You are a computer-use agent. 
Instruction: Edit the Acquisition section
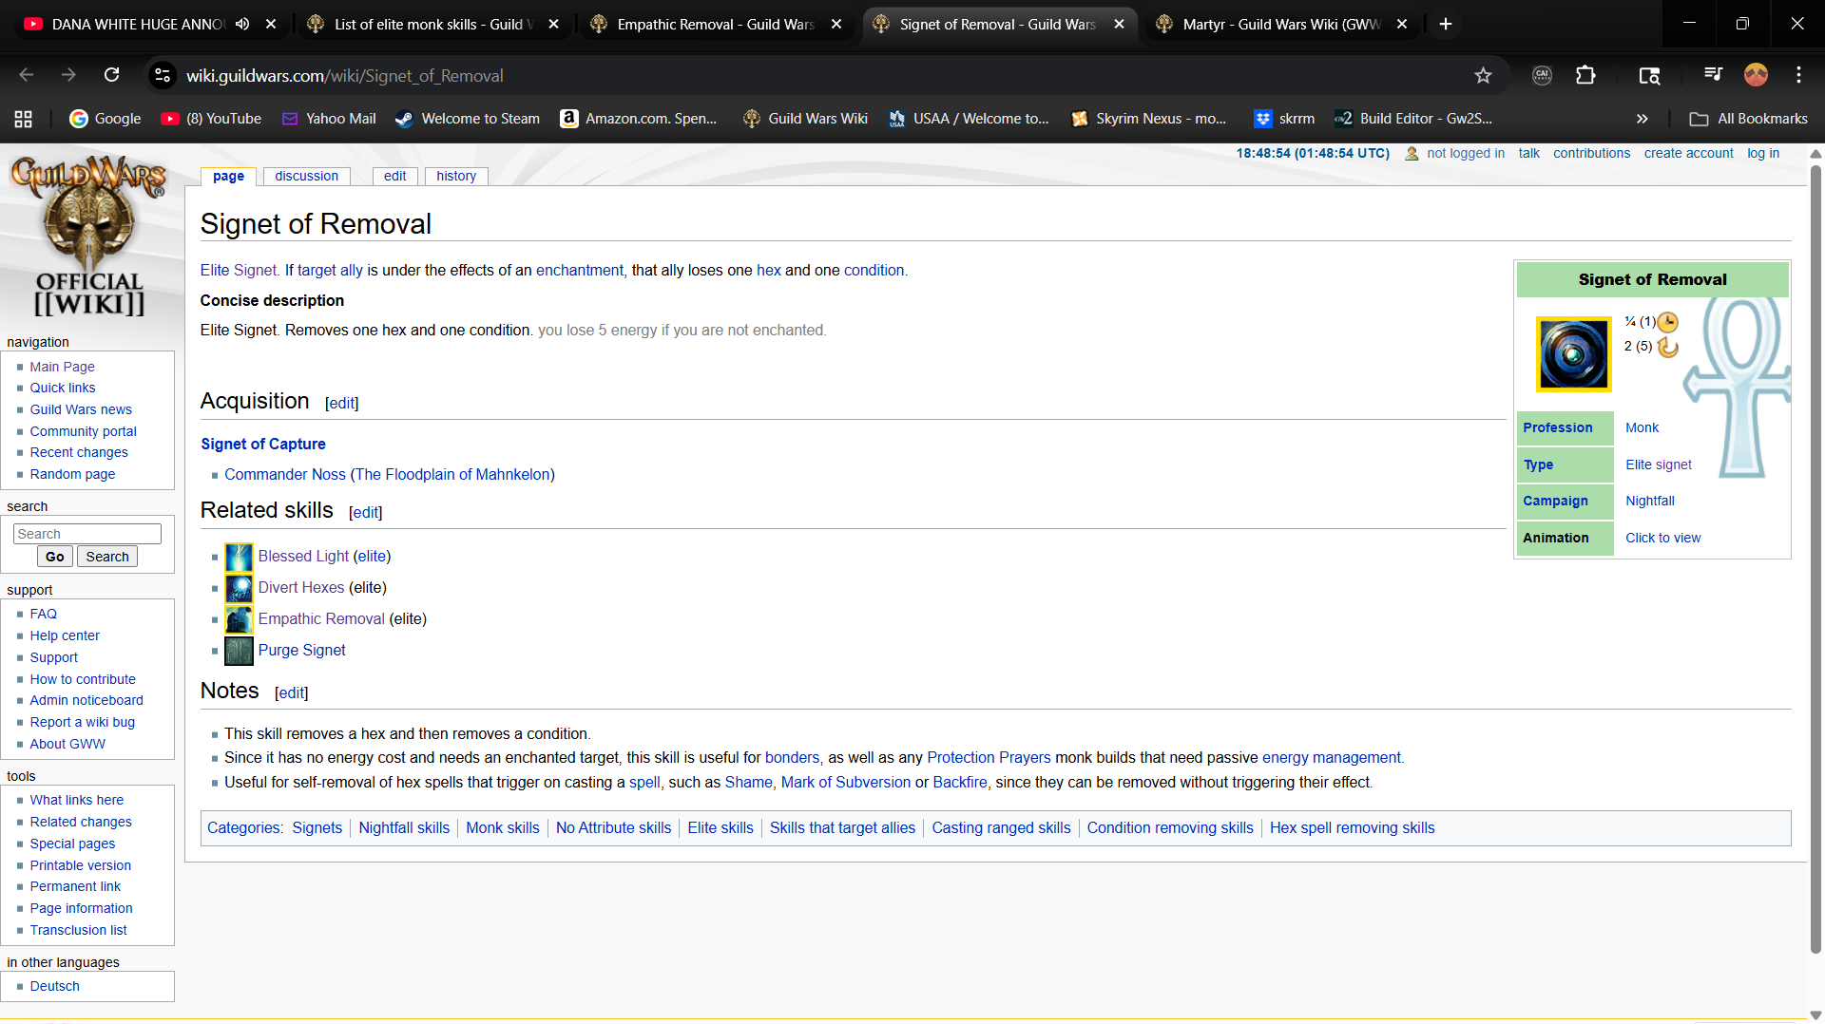(341, 404)
